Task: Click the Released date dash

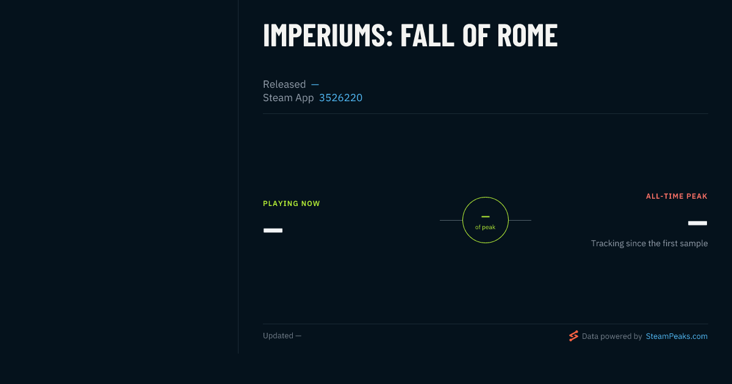Action: pos(315,84)
